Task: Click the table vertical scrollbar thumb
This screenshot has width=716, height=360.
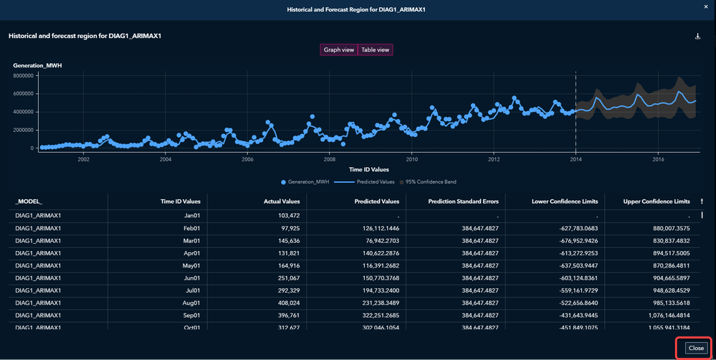Action: [702, 214]
